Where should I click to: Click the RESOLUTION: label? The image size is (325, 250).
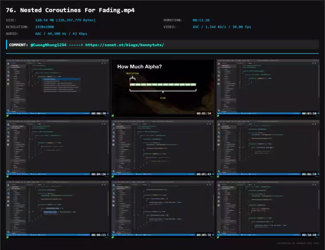(17, 27)
